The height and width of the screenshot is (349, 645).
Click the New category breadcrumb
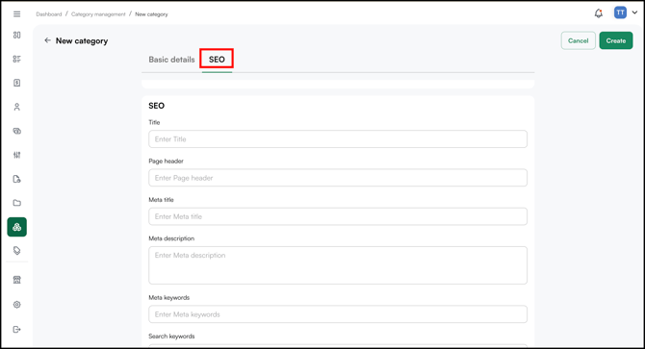coord(151,14)
